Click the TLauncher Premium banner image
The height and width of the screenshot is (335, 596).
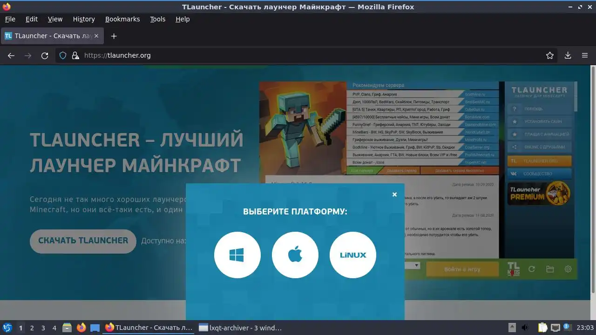coord(539,194)
